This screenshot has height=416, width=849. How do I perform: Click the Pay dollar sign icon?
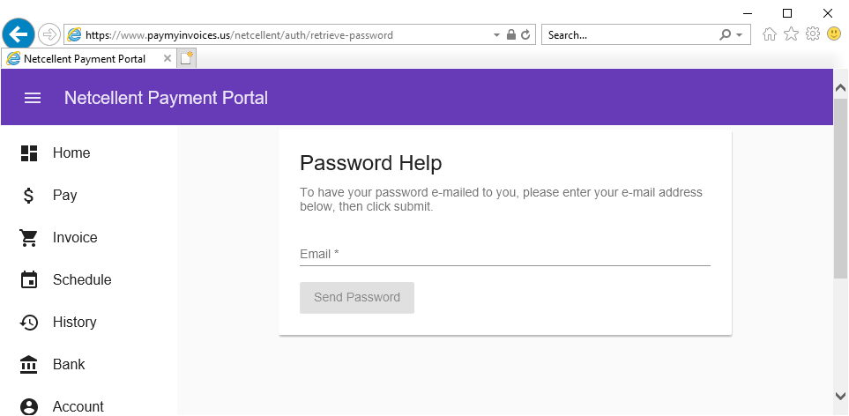[29, 196]
